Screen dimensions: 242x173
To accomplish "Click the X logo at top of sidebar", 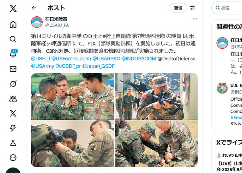I will point(13,8).
